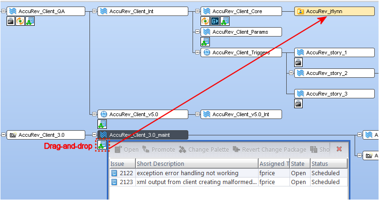Click the active issues icon under AccuRev_Client_v5.0

[102, 124]
